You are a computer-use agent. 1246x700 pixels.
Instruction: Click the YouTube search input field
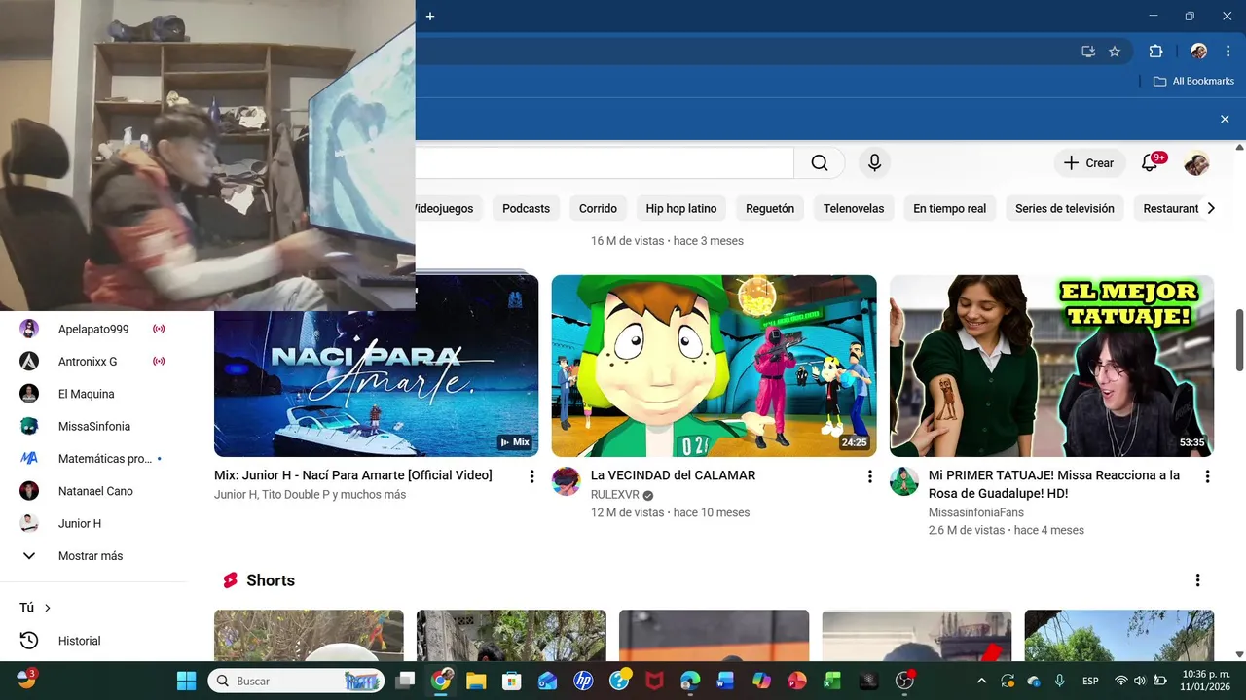point(604,163)
